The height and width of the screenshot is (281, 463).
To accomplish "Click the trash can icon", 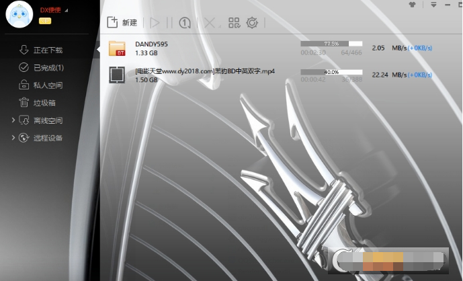I will tap(24, 103).
